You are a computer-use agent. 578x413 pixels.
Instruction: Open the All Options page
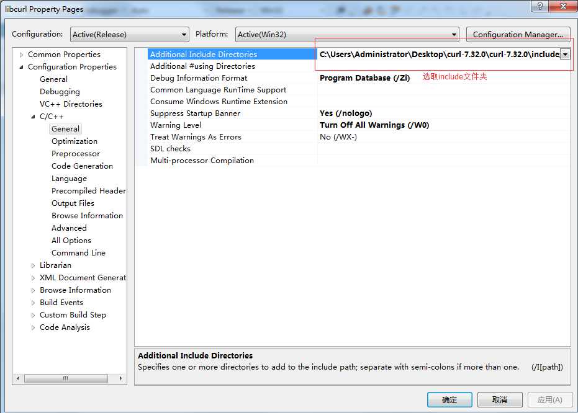(x=71, y=241)
